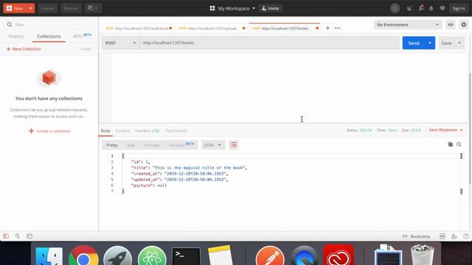Open environment quick look eye icon
Viewport: 472px width, 265px height.
[x=451, y=24]
